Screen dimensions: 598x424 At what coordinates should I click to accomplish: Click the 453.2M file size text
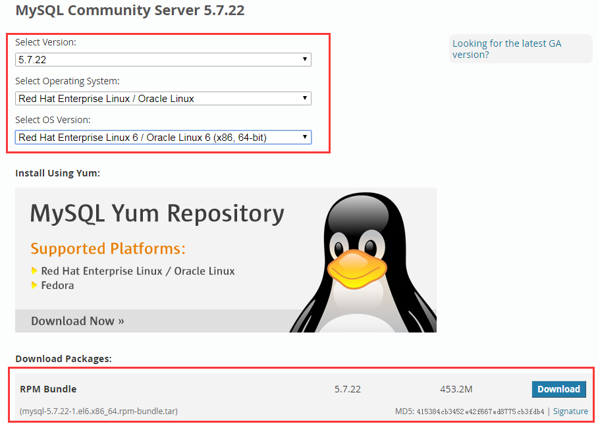point(456,389)
